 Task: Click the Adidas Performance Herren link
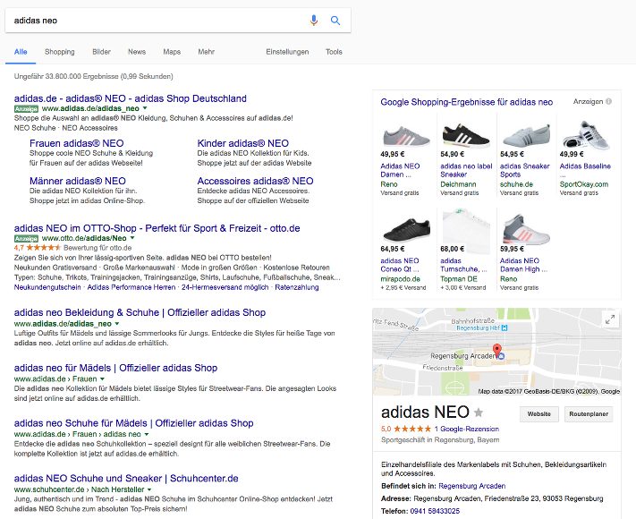click(131, 287)
